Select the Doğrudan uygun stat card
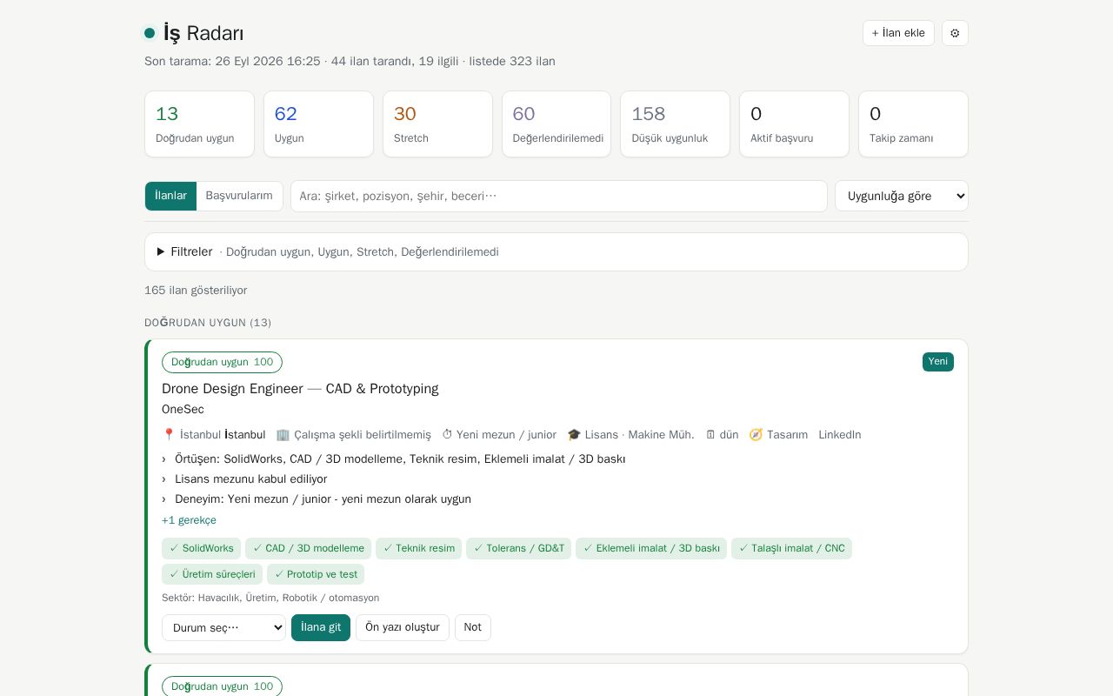This screenshot has height=696, width=1113. [x=199, y=124]
